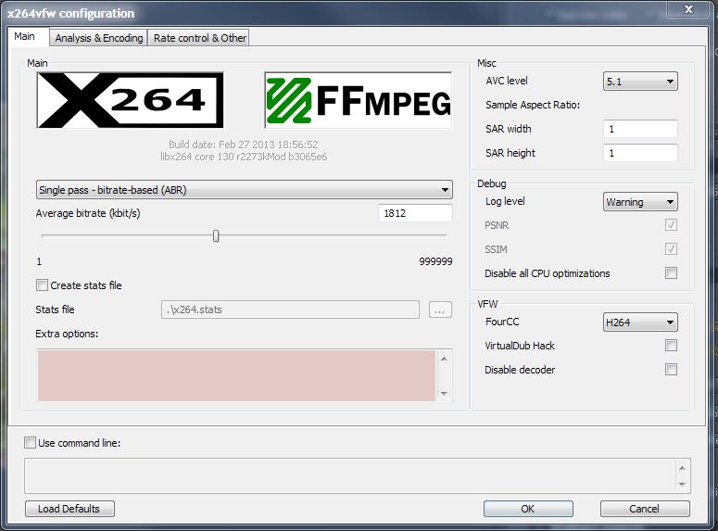This screenshot has height=531, width=718.
Task: Click command line scroll down arrow
Action: pyautogui.click(x=682, y=485)
